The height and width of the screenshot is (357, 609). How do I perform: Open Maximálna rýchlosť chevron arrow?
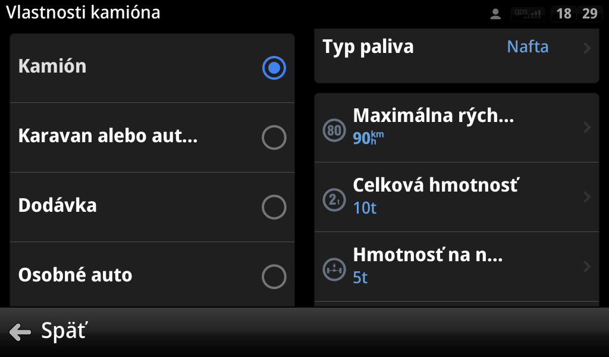[587, 127]
